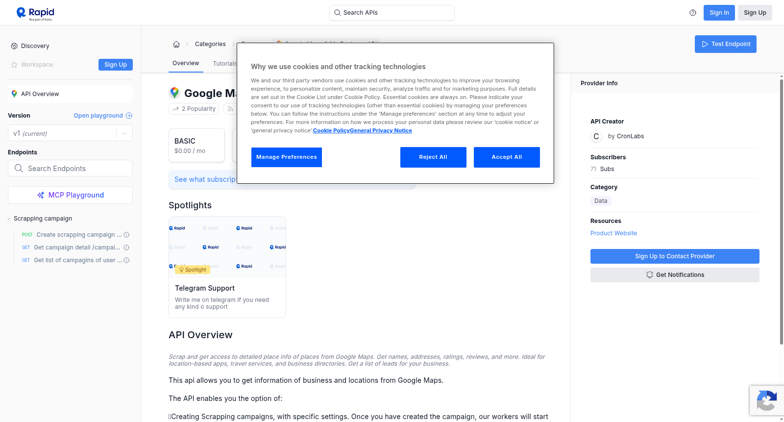Focus the Search APIs field
Screen dimensions: 784x422
(392, 13)
